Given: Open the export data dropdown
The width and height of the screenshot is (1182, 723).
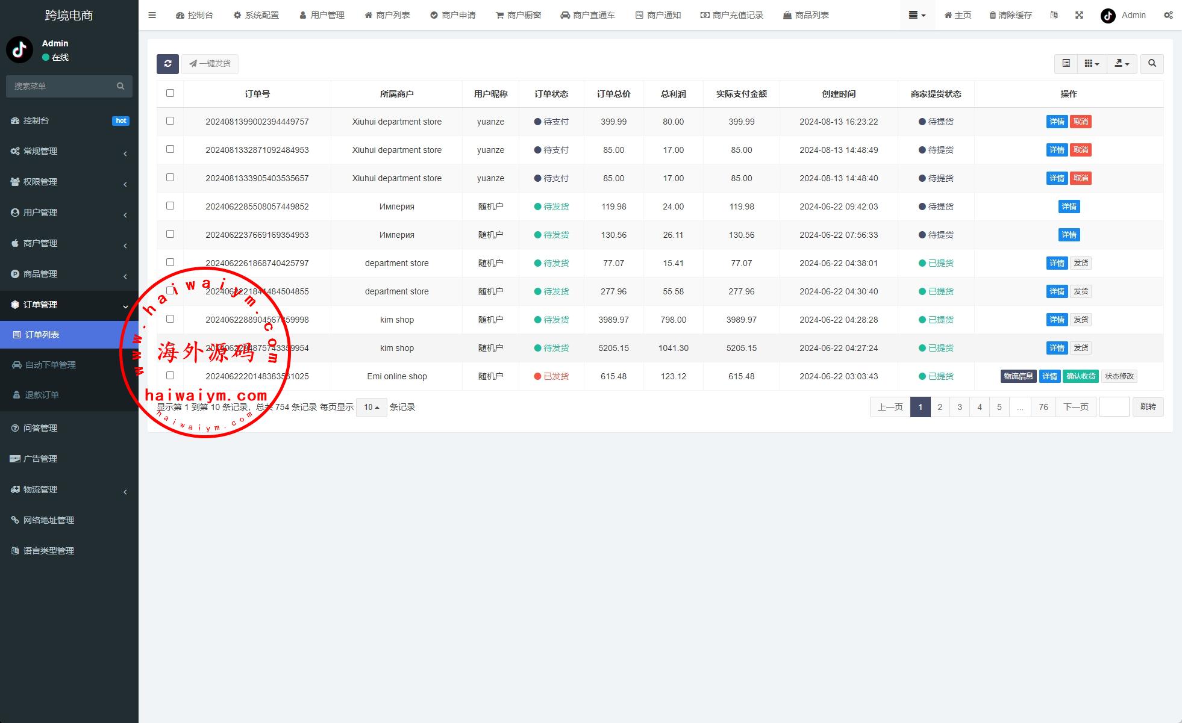Looking at the screenshot, I should click(x=1121, y=64).
